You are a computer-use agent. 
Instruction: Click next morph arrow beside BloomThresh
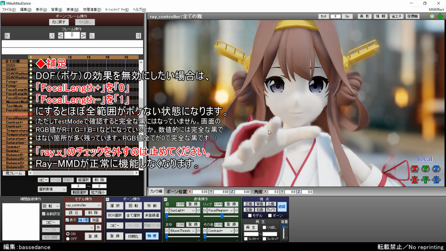tap(198, 231)
